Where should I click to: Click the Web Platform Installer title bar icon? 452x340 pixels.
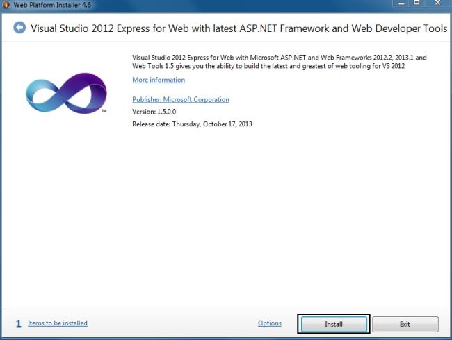click(6, 4)
